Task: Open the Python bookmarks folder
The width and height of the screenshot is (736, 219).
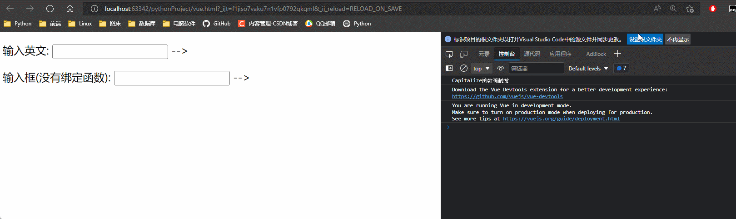Action: [18, 24]
